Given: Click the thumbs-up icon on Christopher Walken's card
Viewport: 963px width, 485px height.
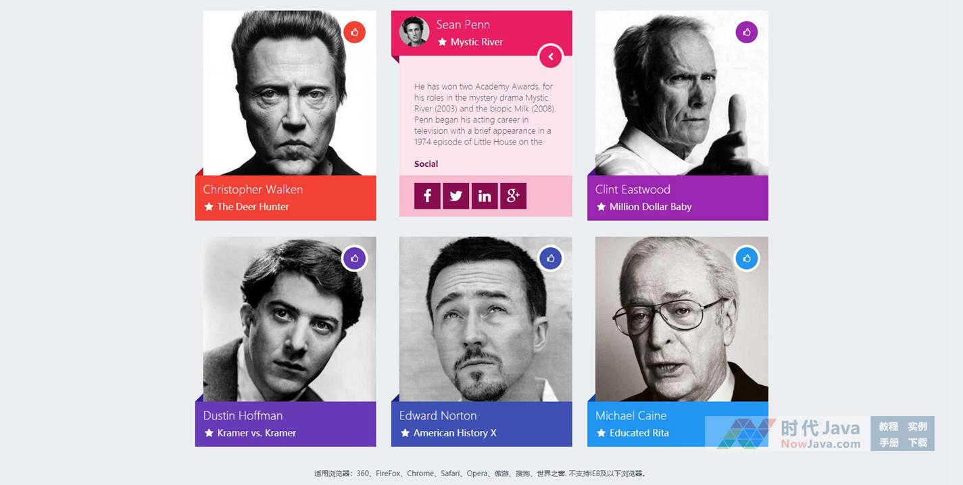Looking at the screenshot, I should tap(354, 32).
